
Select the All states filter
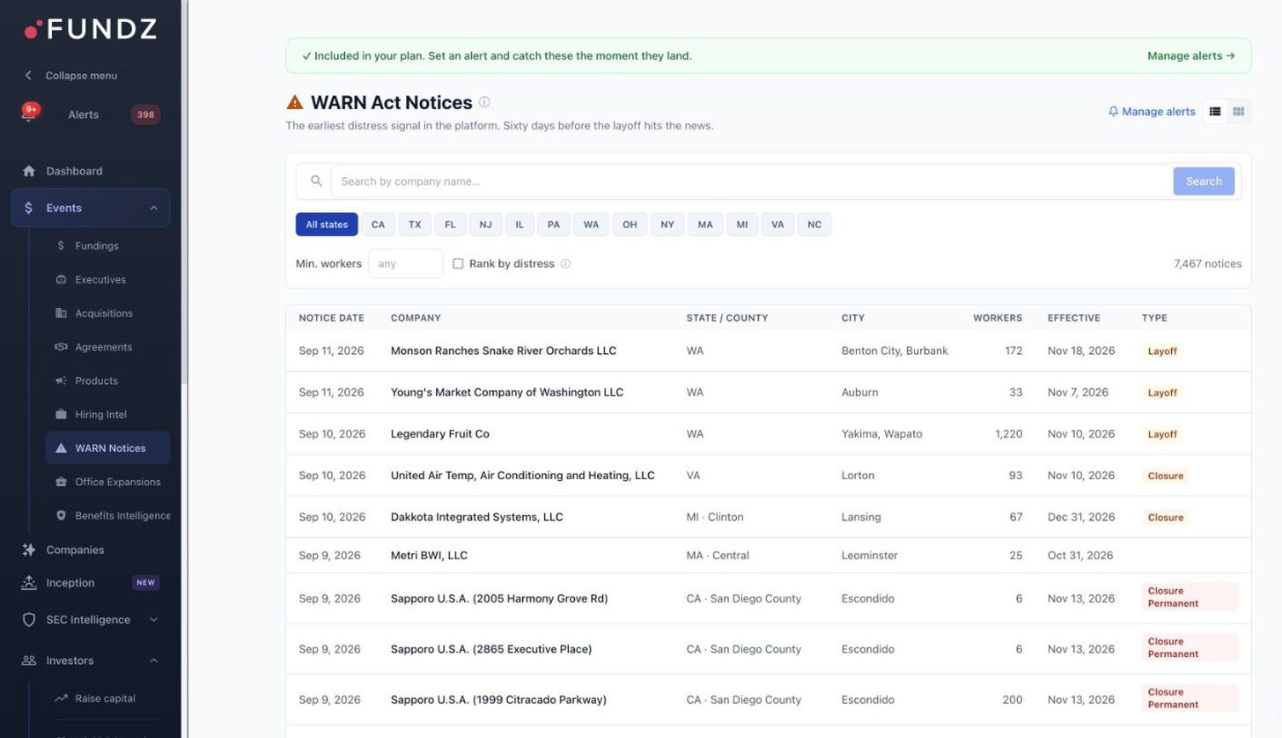click(x=327, y=225)
